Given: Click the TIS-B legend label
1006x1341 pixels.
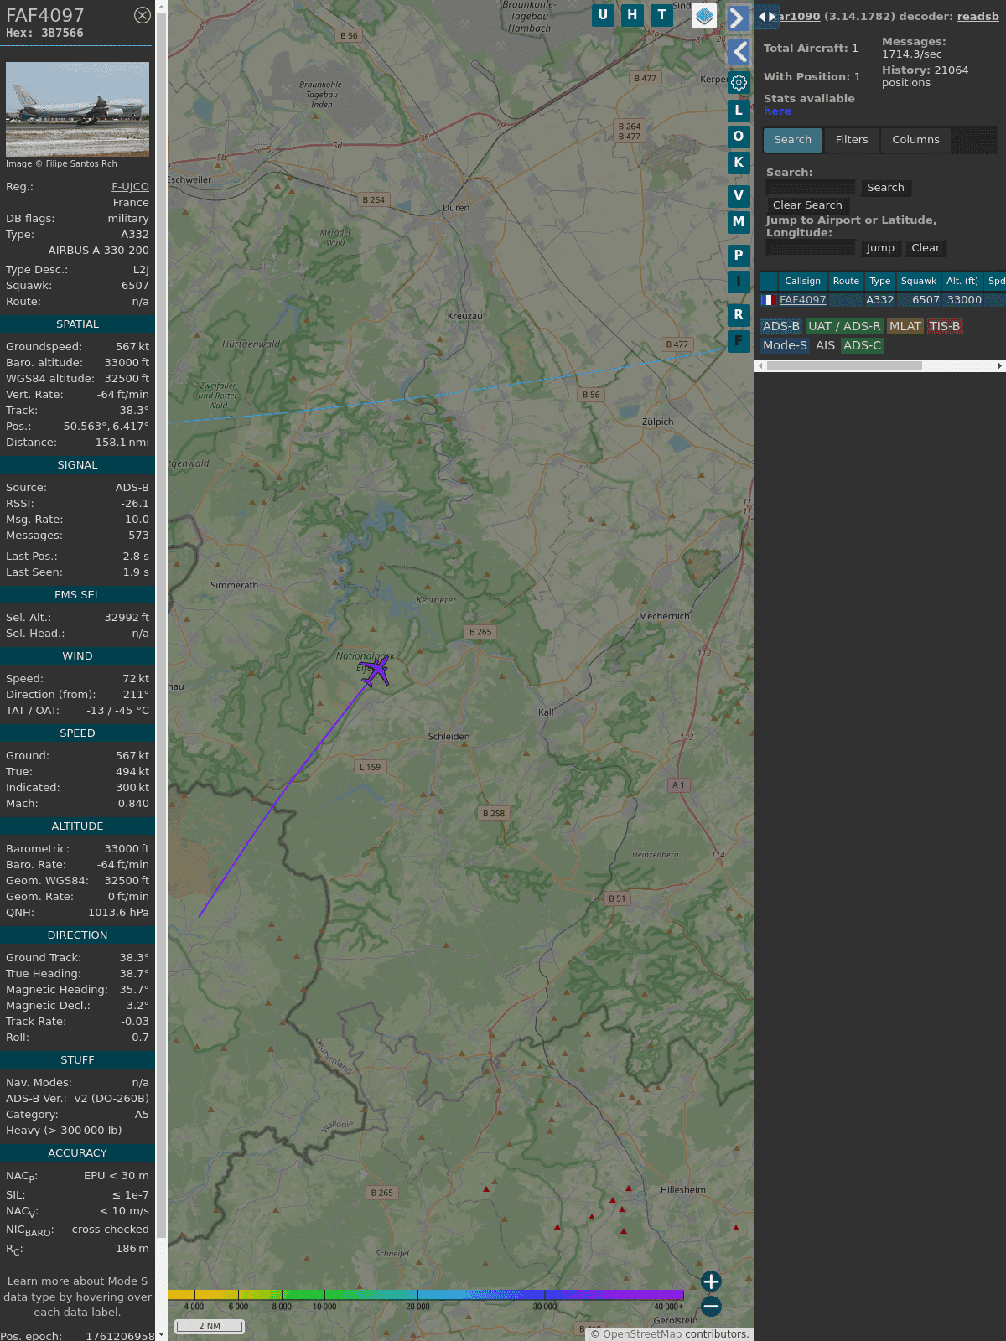Looking at the screenshot, I should (945, 327).
